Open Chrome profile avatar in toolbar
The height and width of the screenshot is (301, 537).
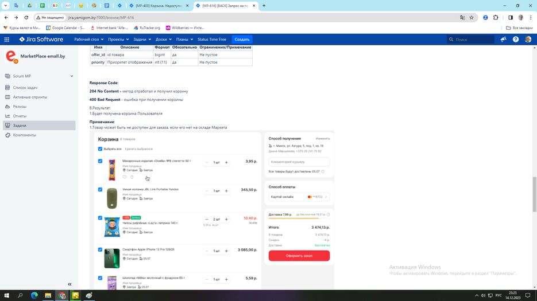coord(520,17)
